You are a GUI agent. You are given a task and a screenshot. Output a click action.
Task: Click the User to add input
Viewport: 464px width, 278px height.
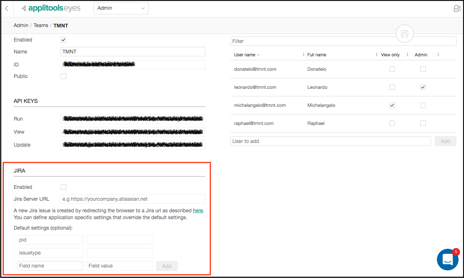point(331,141)
